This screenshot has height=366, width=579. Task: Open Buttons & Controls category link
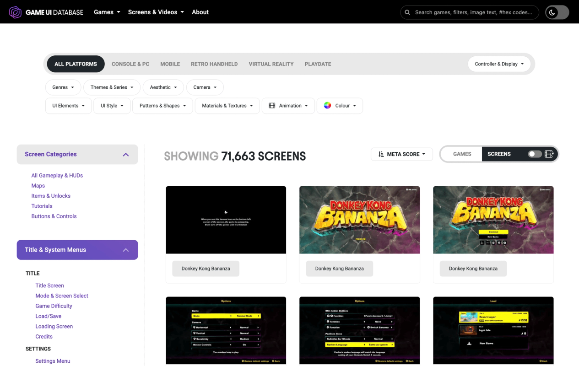coord(54,216)
